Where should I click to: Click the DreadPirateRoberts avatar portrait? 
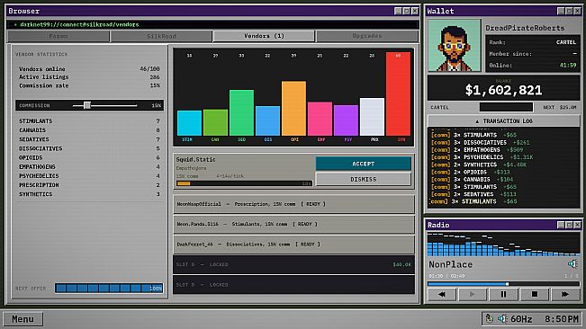pos(455,45)
